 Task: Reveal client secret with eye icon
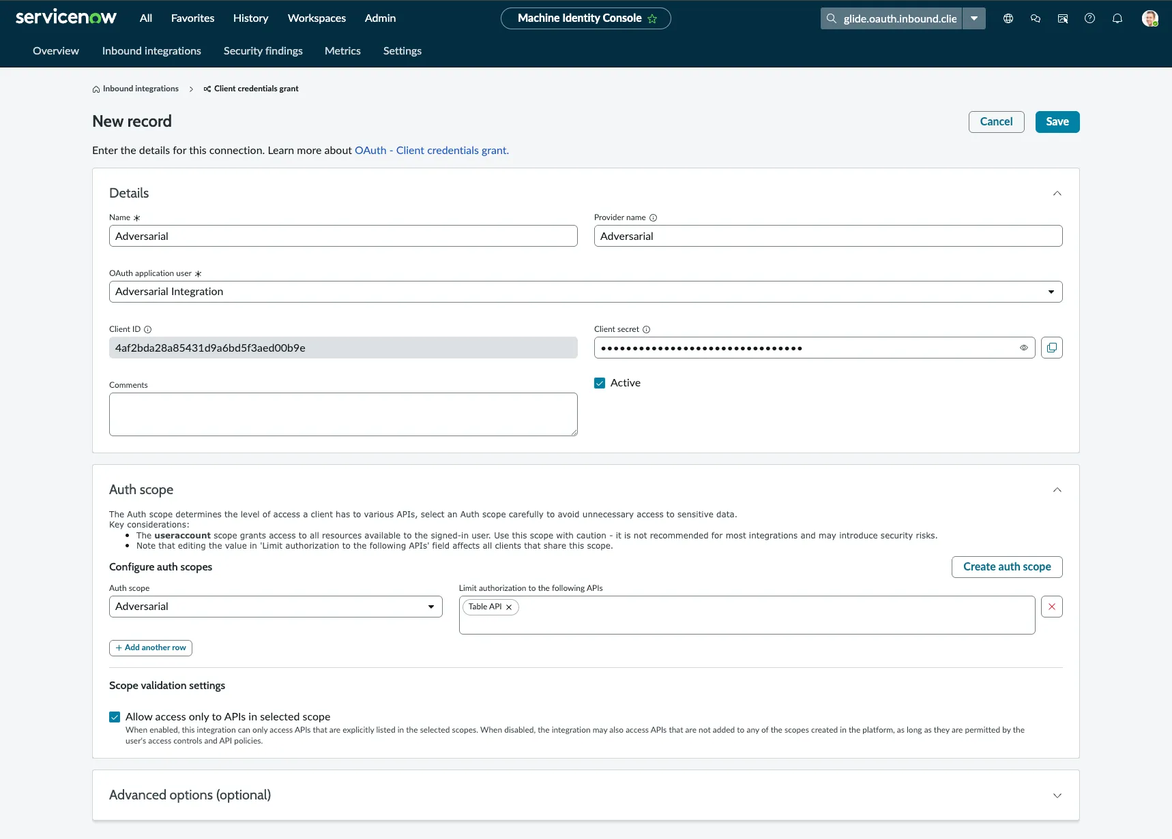[x=1024, y=348]
